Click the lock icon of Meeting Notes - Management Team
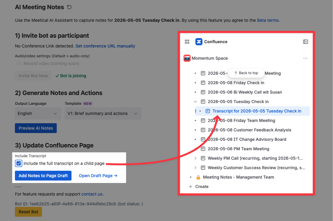333x221 pixels. coord(198,177)
